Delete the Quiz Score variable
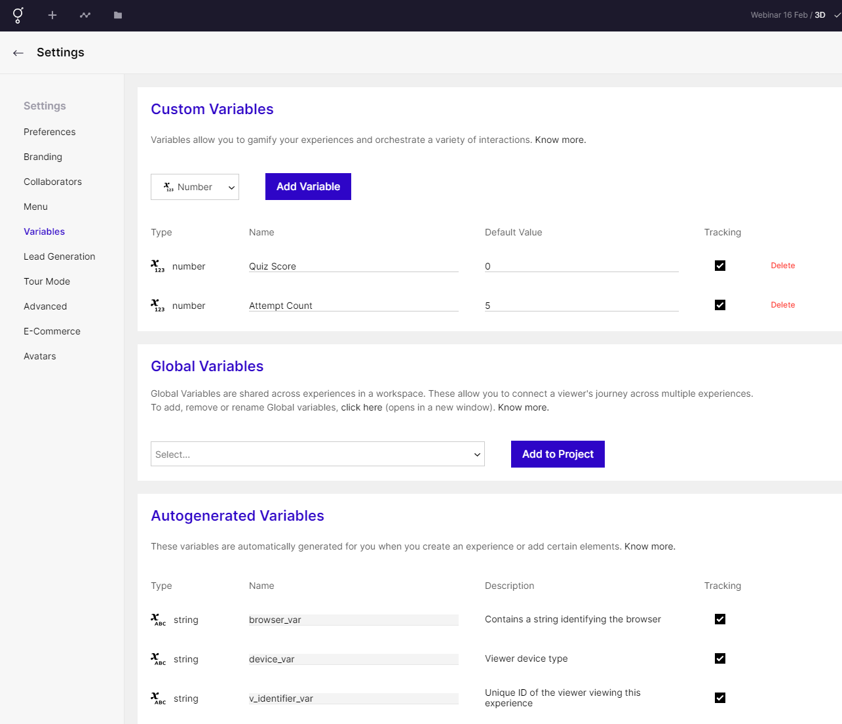 tap(783, 266)
